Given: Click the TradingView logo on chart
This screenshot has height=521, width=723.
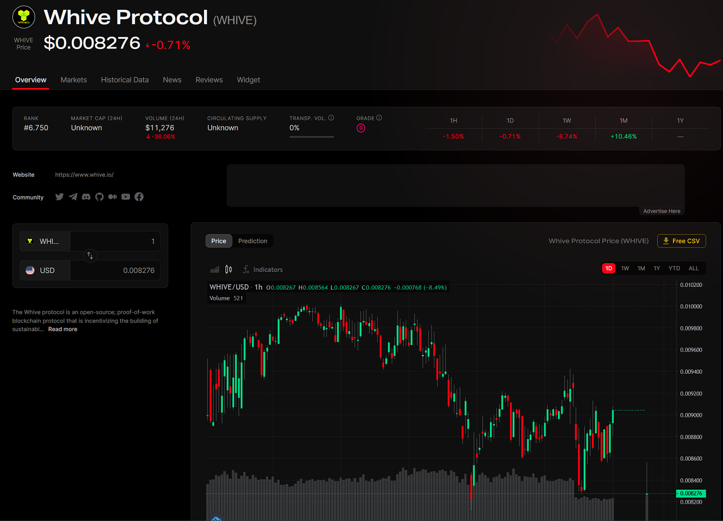Looking at the screenshot, I should (216, 518).
